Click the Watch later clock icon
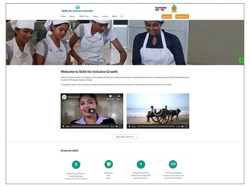 pos(110,96)
